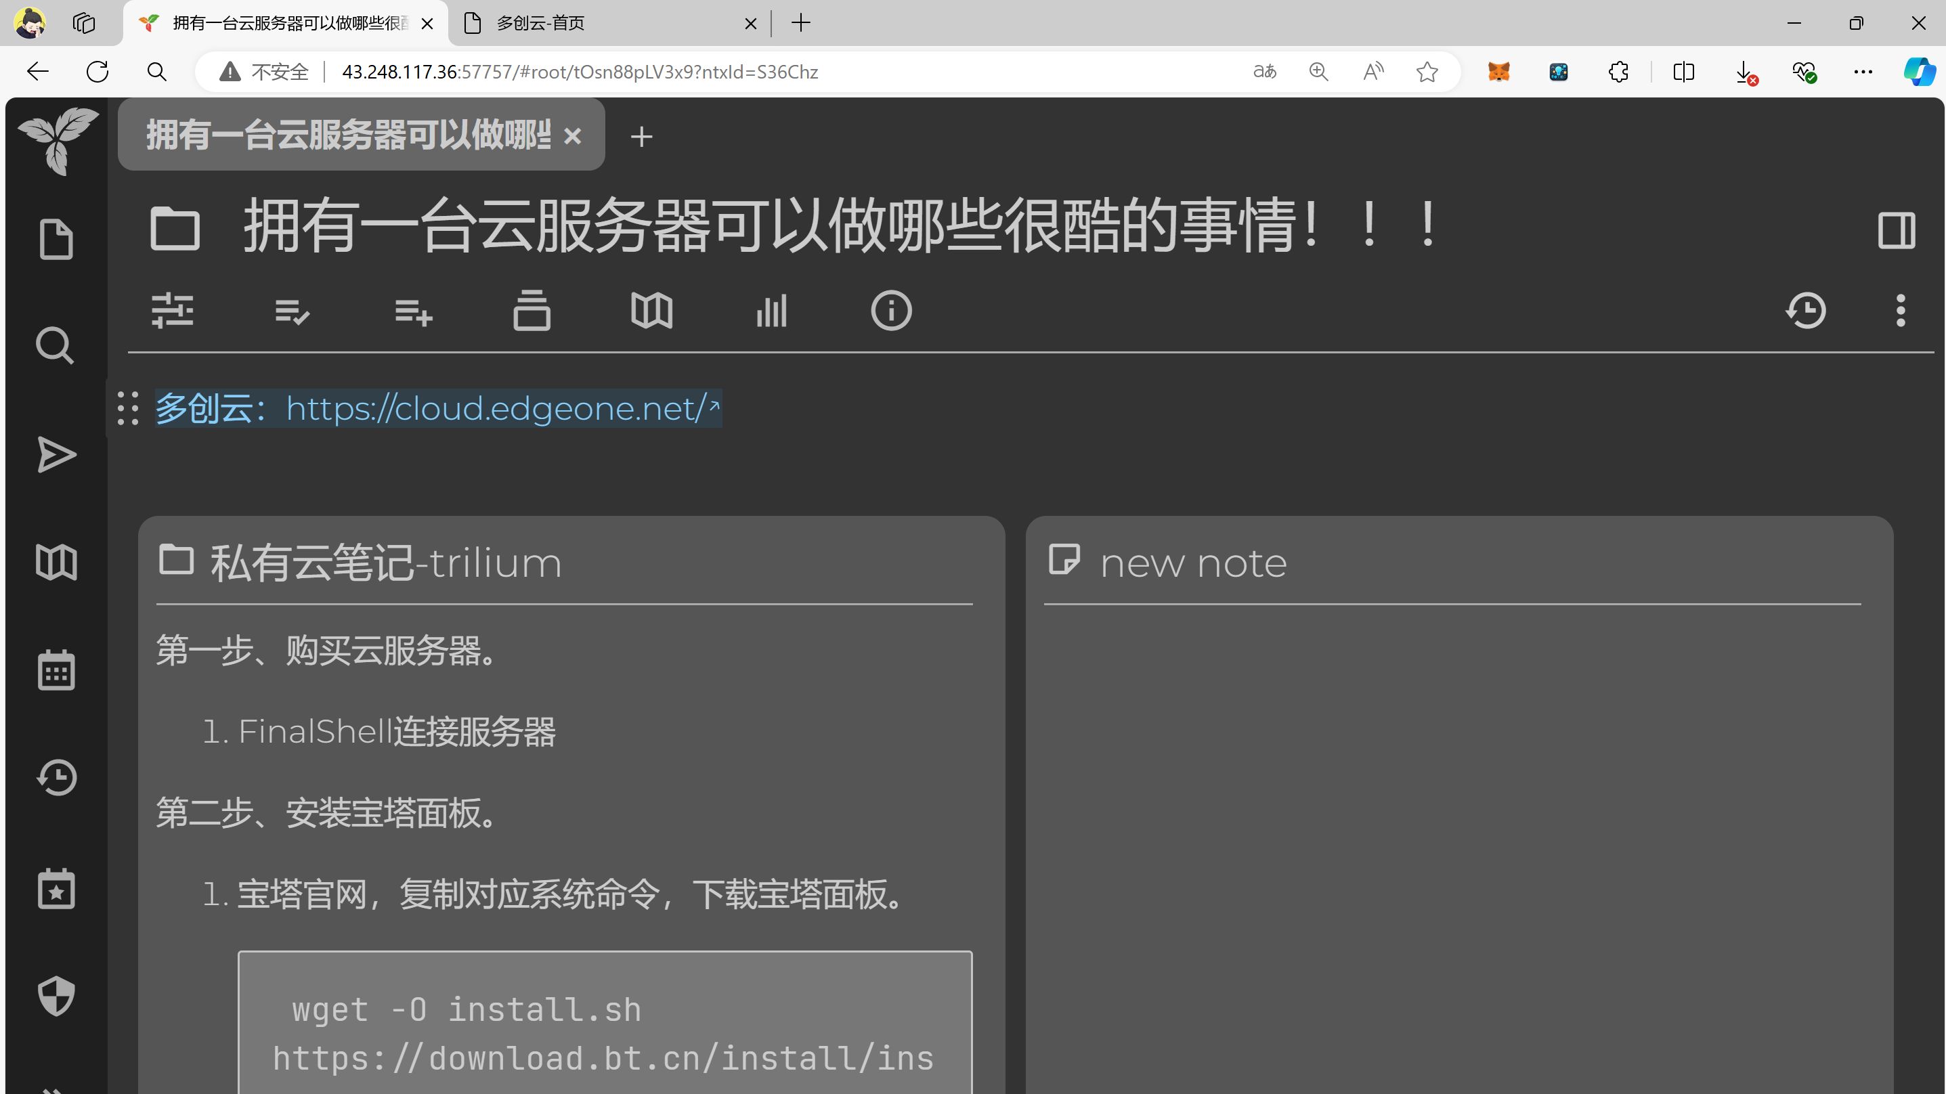Open browser settings and more menu
The image size is (1946, 1094).
1863,72
